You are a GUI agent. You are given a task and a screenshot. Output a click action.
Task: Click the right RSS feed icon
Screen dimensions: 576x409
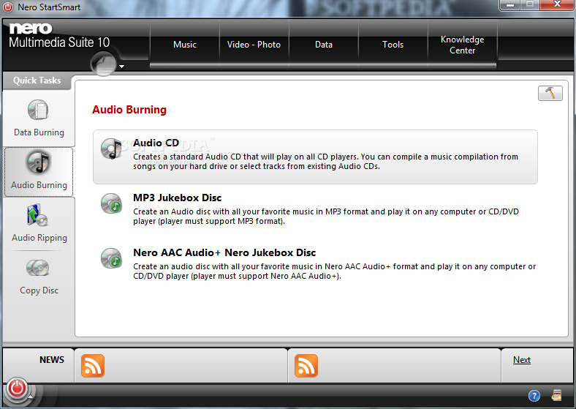click(306, 366)
